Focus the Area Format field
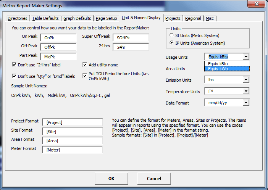The width and height of the screenshot is (268, 190). (73, 141)
